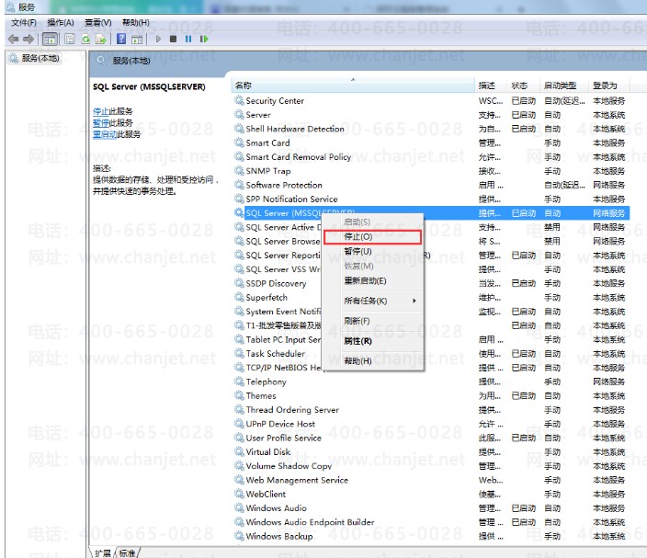
Task: Sort by the 名称 column header
Action: point(244,85)
